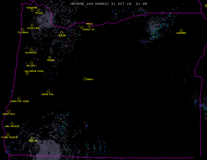The height and width of the screenshot is (160, 207).
Task: Select the LaGrande station circle marker
Action: click(x=181, y=31)
